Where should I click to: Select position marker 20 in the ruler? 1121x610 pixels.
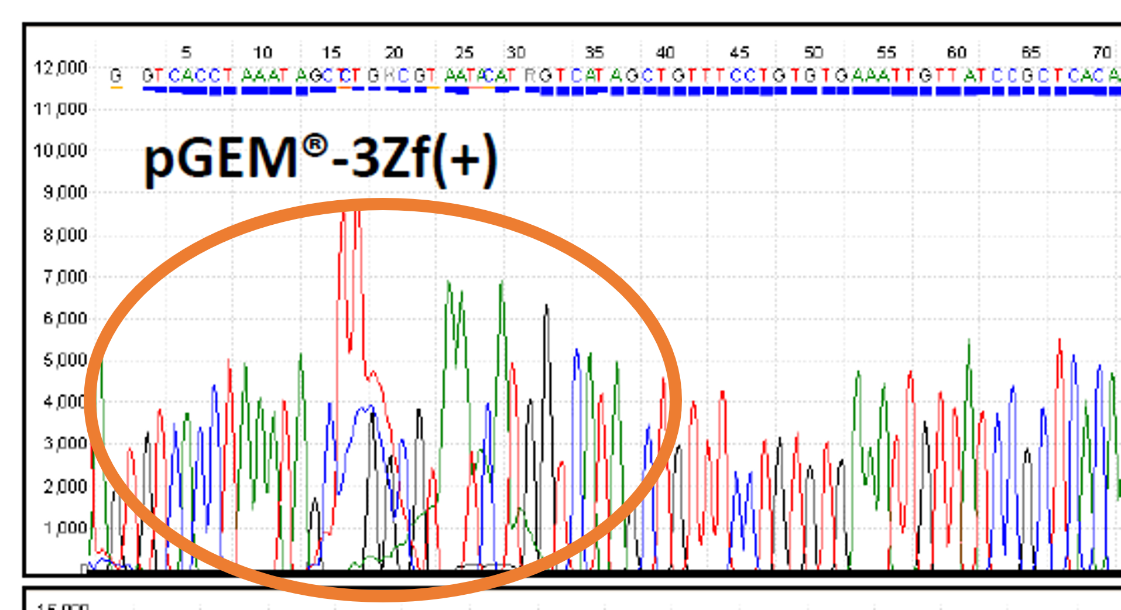click(x=394, y=53)
